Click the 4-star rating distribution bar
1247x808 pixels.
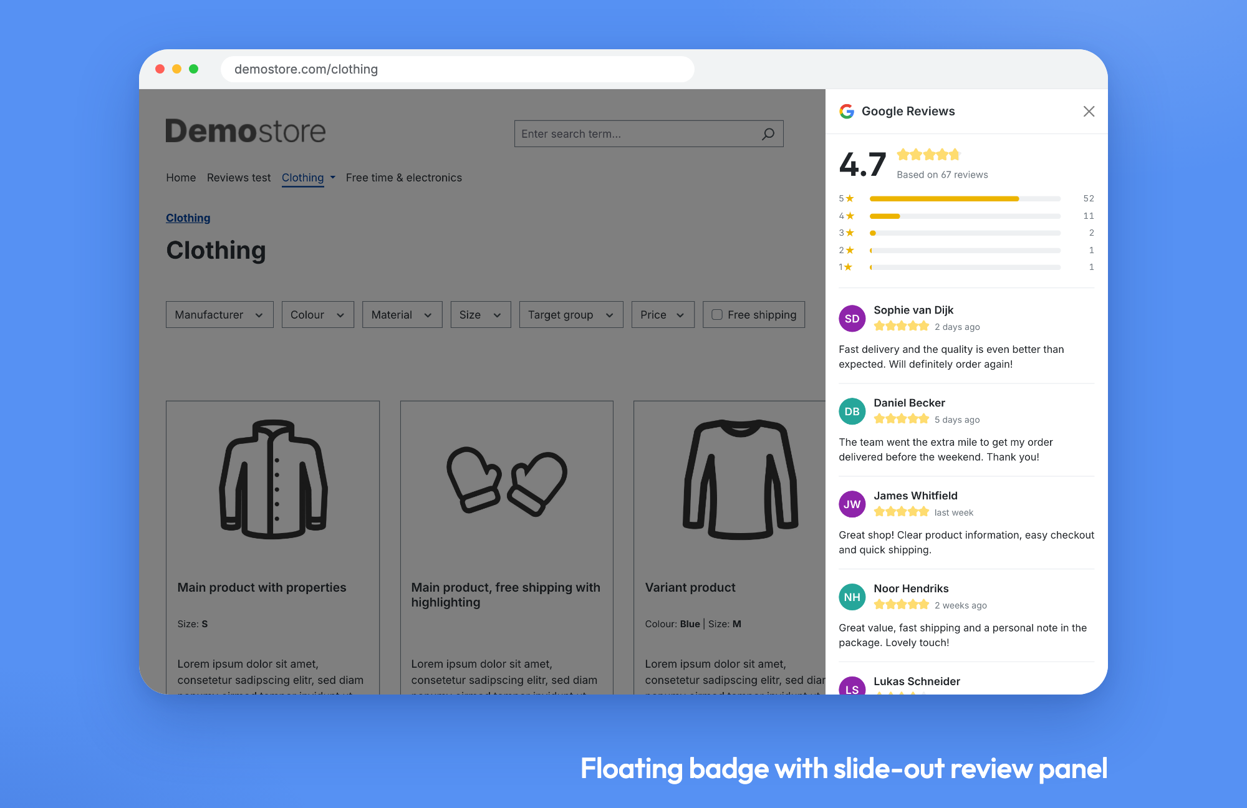[965, 216]
